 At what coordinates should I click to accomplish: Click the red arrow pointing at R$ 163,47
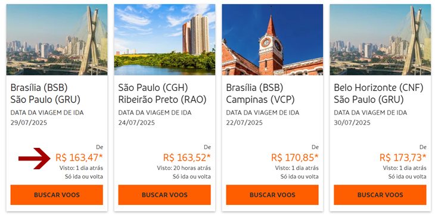click(35, 159)
